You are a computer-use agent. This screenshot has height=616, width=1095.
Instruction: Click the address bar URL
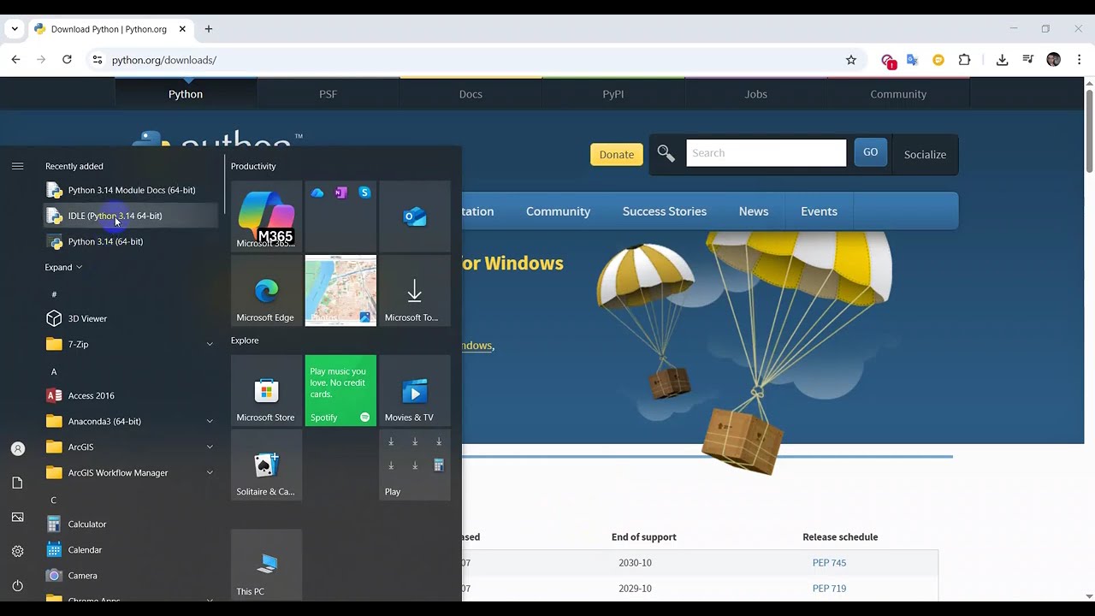164,60
